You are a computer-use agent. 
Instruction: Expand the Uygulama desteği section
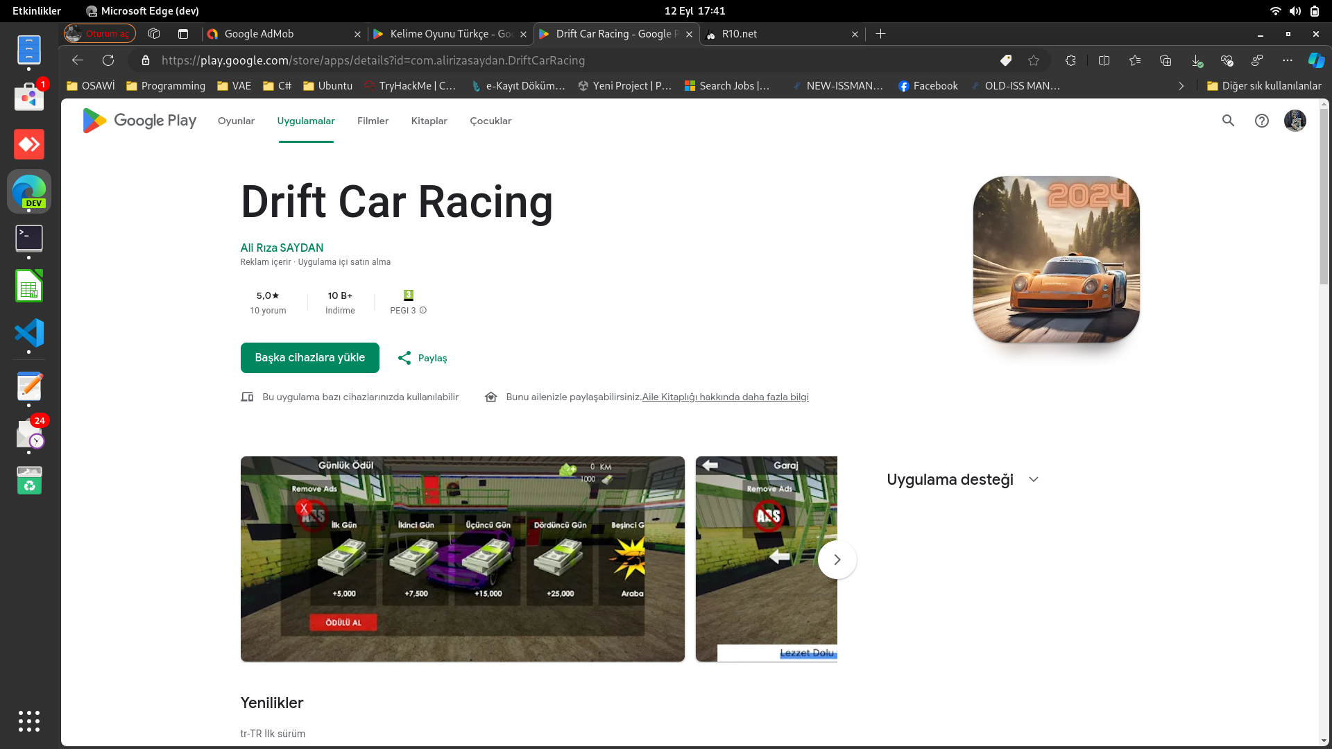tap(1034, 480)
